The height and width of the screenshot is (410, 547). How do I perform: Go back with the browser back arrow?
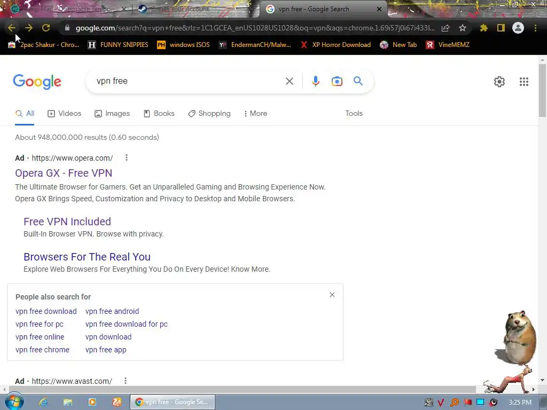pos(12,28)
